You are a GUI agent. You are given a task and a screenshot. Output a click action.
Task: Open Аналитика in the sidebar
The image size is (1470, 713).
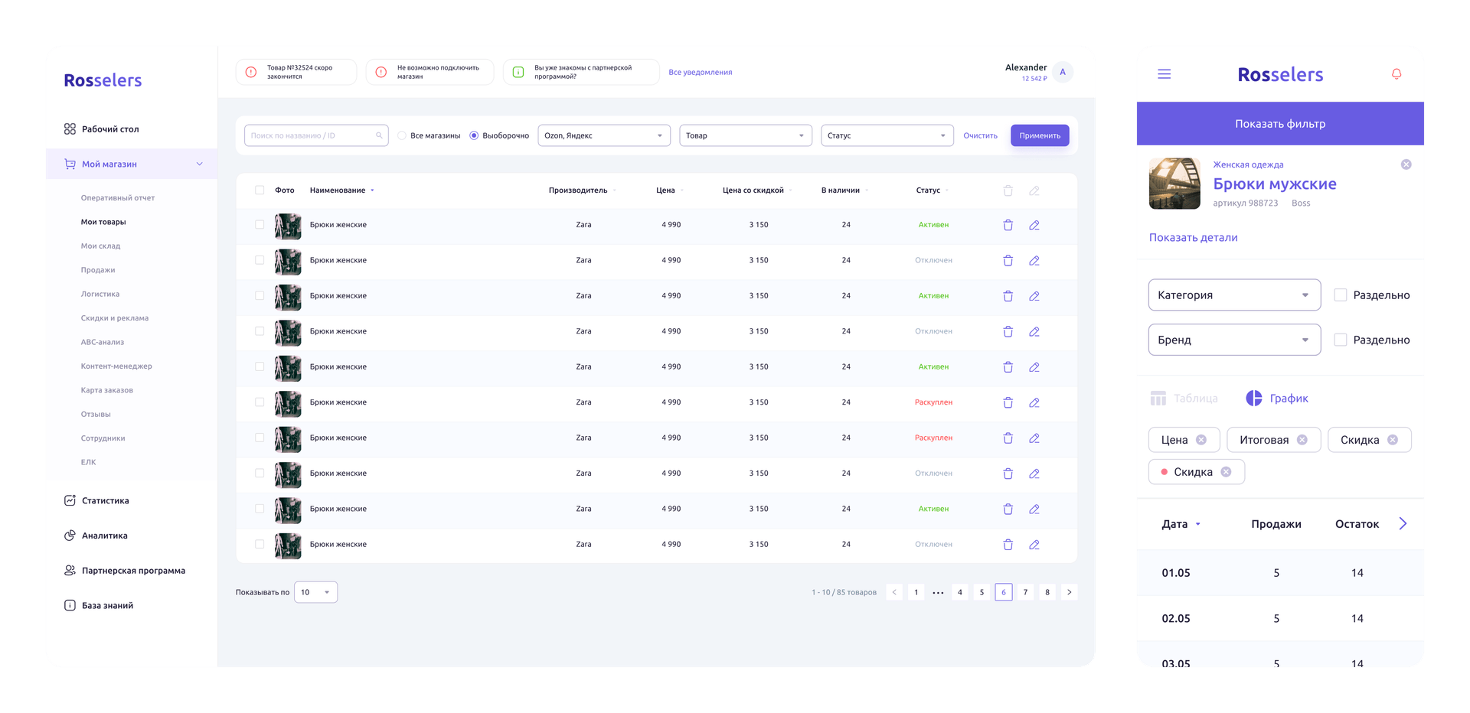click(105, 536)
